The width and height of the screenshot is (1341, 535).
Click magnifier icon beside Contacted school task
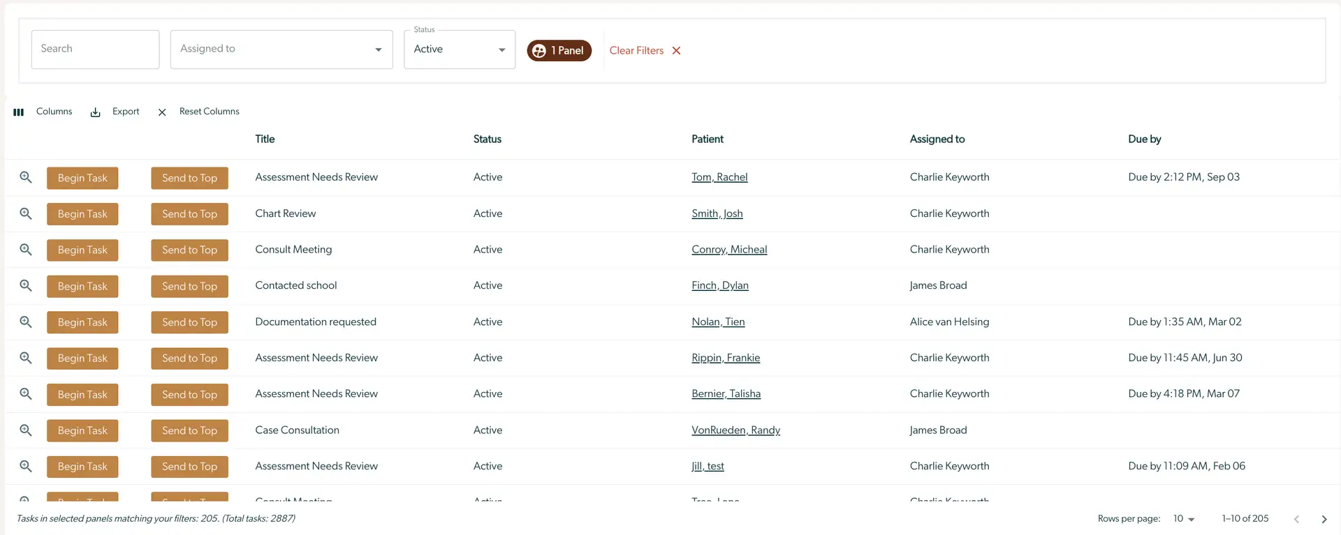[26, 285]
